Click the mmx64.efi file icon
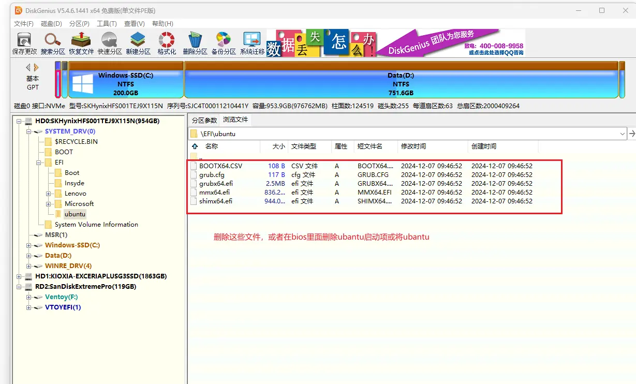 coord(194,193)
